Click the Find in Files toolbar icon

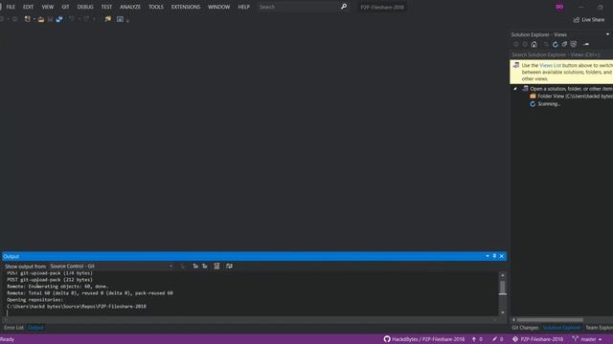click(108, 19)
